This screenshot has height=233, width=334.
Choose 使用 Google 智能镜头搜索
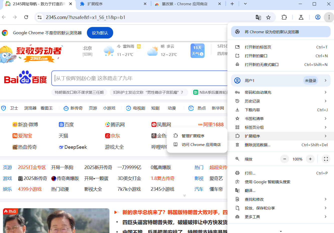281,182
